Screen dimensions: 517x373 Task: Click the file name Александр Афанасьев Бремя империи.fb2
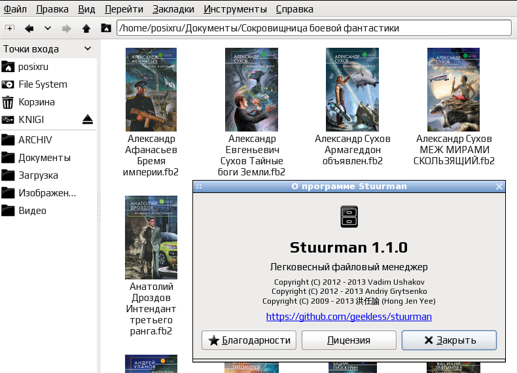point(151,155)
